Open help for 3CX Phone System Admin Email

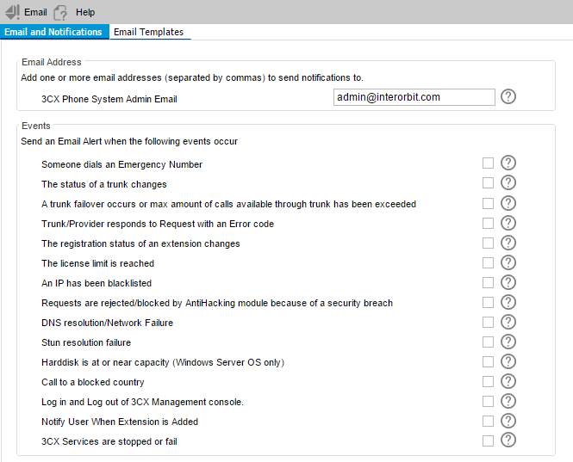pos(508,96)
